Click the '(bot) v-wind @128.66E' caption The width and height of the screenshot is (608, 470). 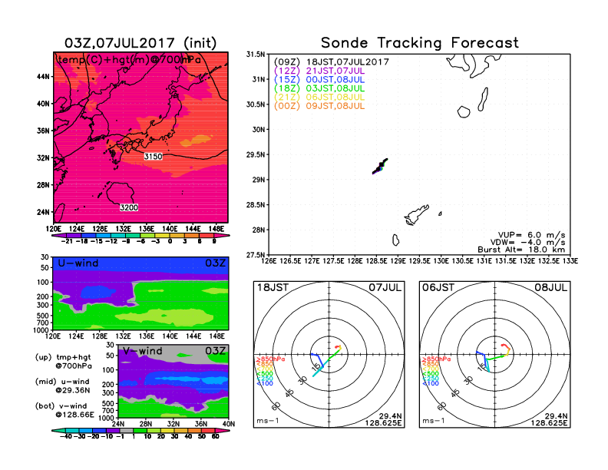coord(64,410)
